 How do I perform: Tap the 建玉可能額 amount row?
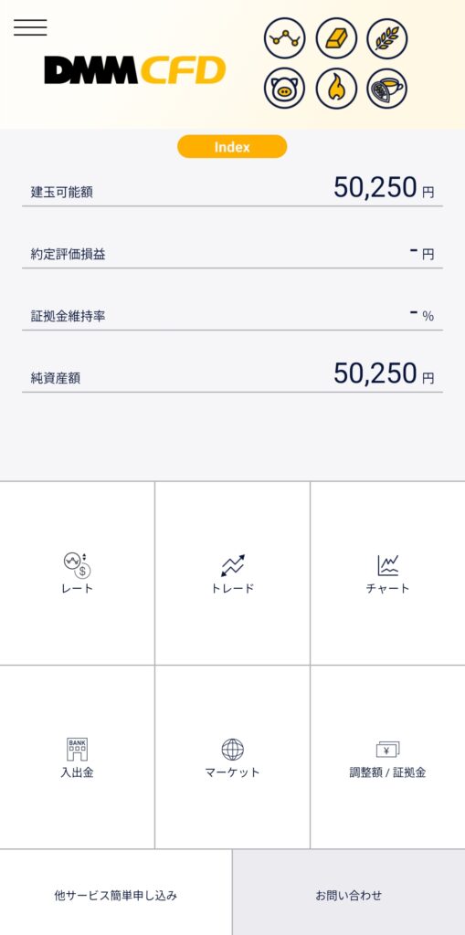tap(232, 188)
